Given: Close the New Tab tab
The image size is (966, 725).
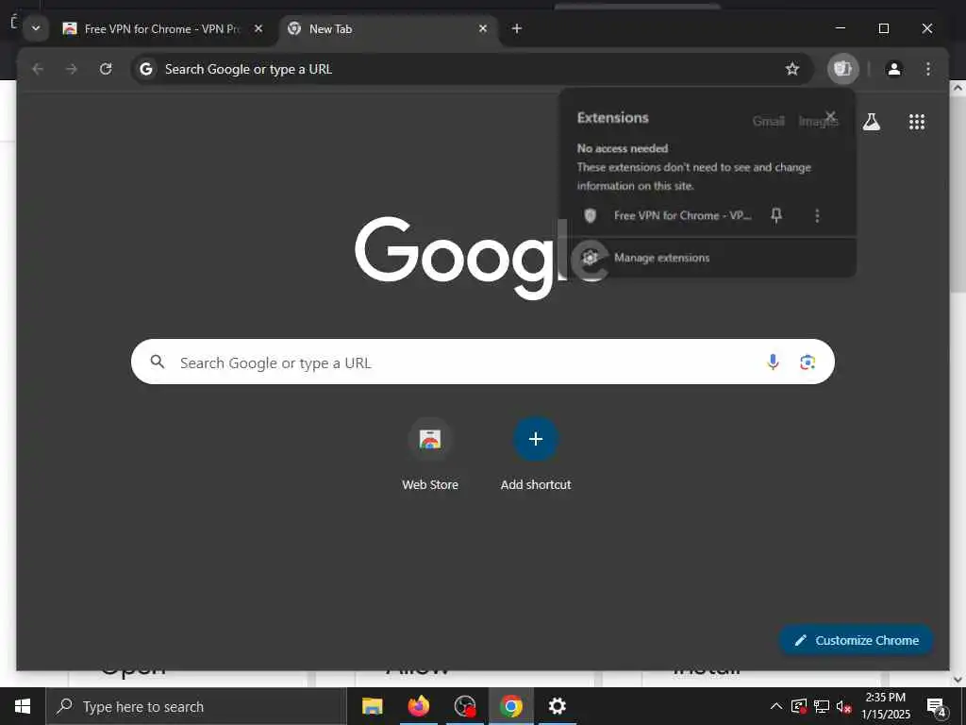Looking at the screenshot, I should 483,28.
